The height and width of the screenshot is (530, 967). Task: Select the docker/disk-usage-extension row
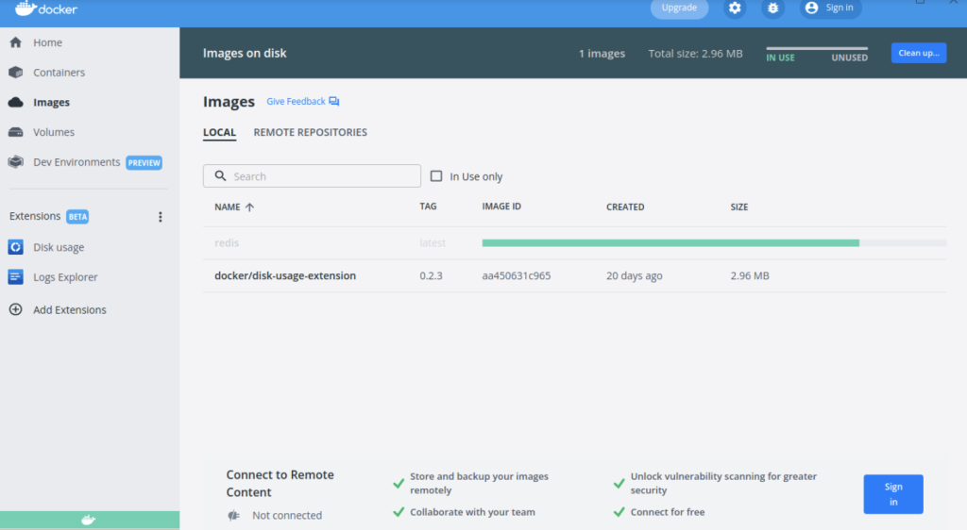[x=575, y=275]
